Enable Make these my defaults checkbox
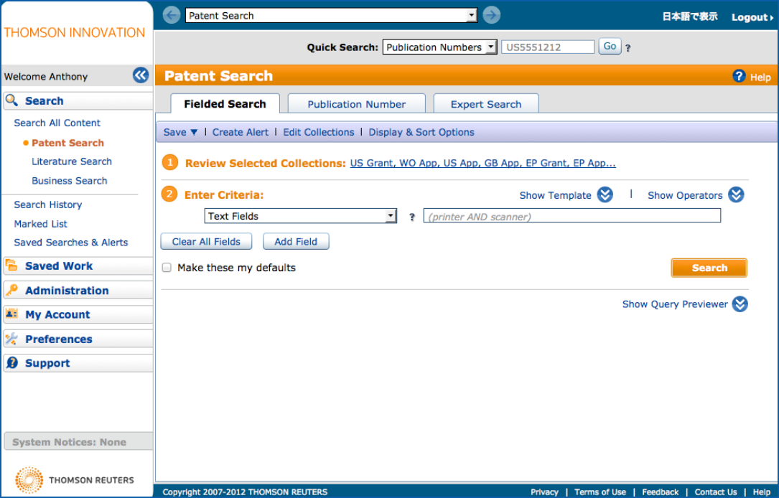The image size is (779, 498). tap(167, 268)
